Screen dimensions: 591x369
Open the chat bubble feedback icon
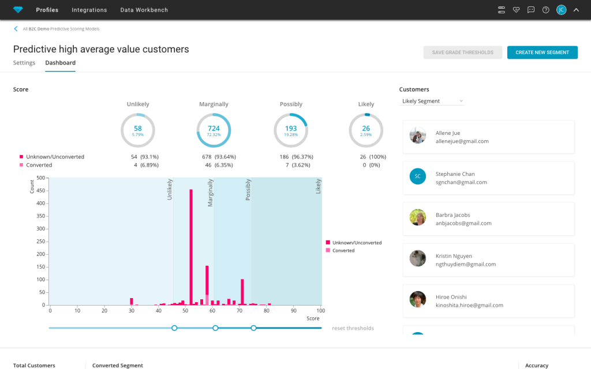tap(531, 10)
